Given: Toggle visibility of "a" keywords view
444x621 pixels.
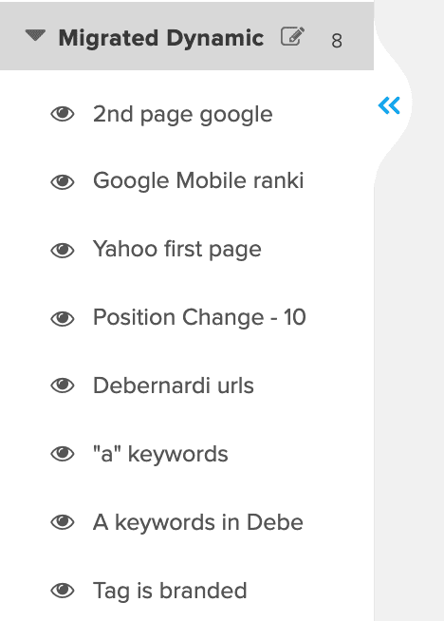Looking at the screenshot, I should pos(63,454).
